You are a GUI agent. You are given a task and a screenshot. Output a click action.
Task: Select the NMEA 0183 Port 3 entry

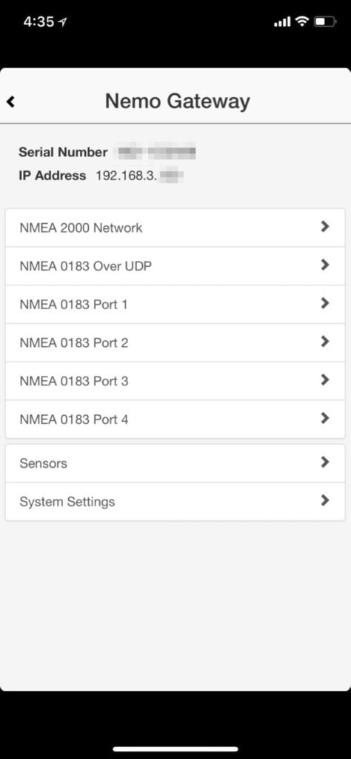[175, 381]
